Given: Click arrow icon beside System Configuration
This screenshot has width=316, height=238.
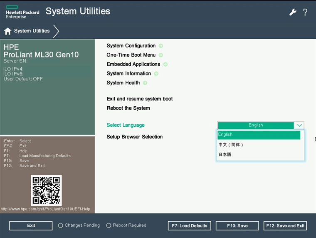Looking at the screenshot, I should tap(161, 46).
